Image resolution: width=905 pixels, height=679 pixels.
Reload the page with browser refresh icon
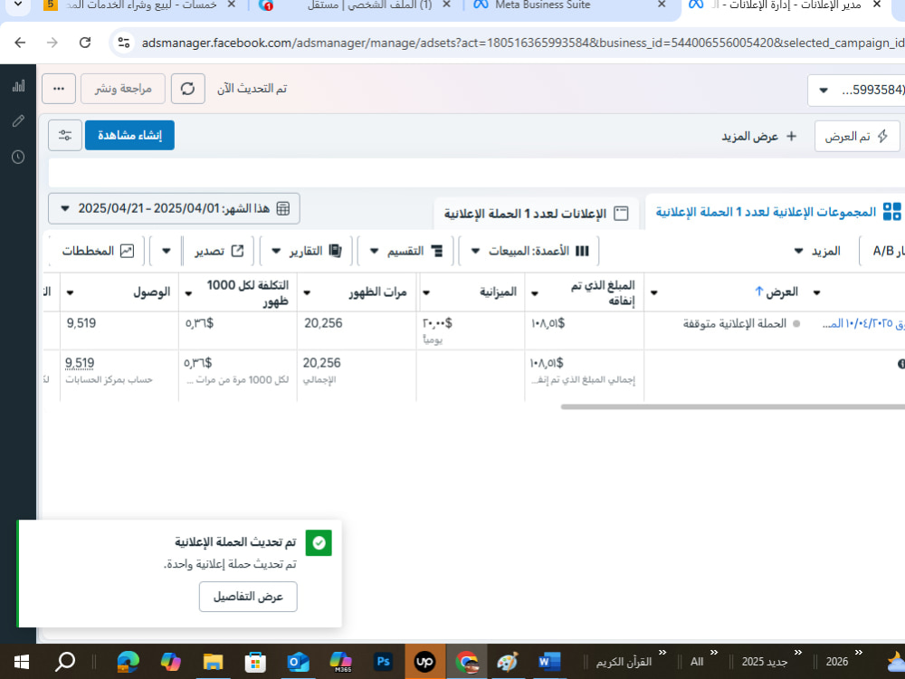tap(85, 43)
